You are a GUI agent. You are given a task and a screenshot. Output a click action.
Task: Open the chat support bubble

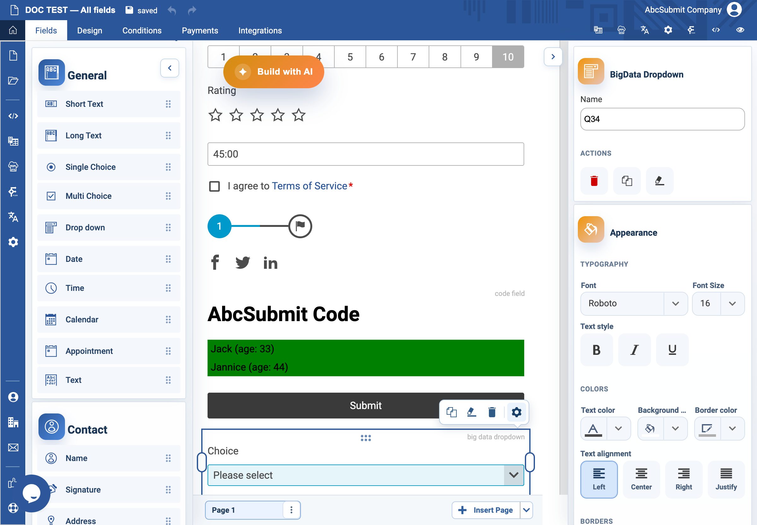tap(32, 493)
